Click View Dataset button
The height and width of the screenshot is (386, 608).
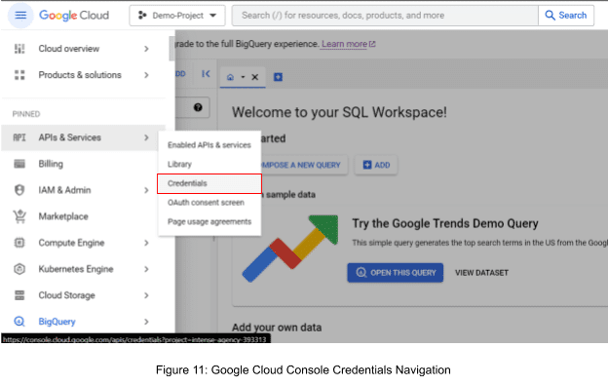pos(481,273)
